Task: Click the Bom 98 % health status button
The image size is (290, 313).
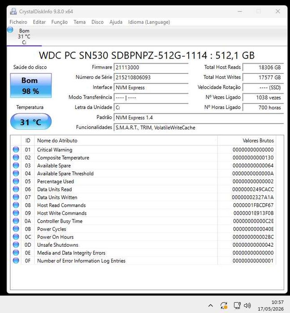Action: 31,86
